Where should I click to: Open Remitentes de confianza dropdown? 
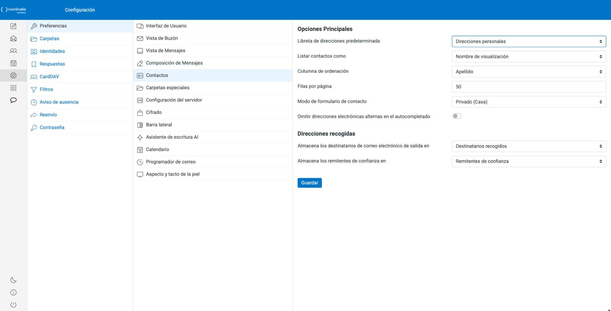[x=529, y=161]
